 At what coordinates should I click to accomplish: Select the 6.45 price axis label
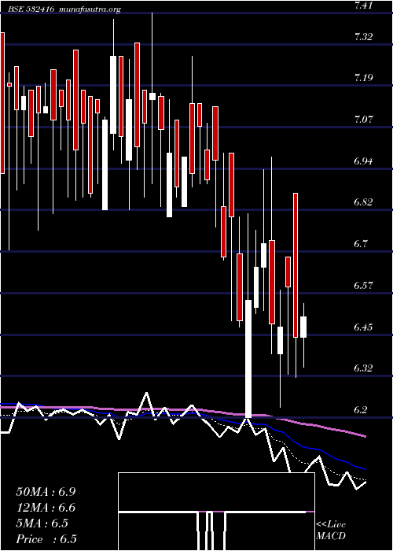[x=363, y=327]
